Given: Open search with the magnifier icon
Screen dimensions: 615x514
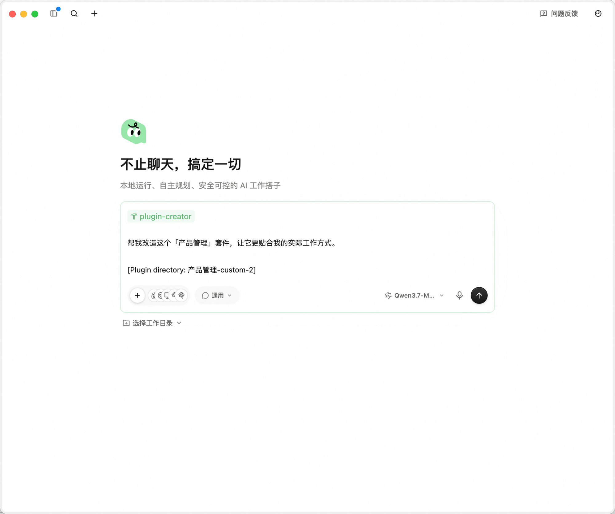Looking at the screenshot, I should [x=74, y=14].
